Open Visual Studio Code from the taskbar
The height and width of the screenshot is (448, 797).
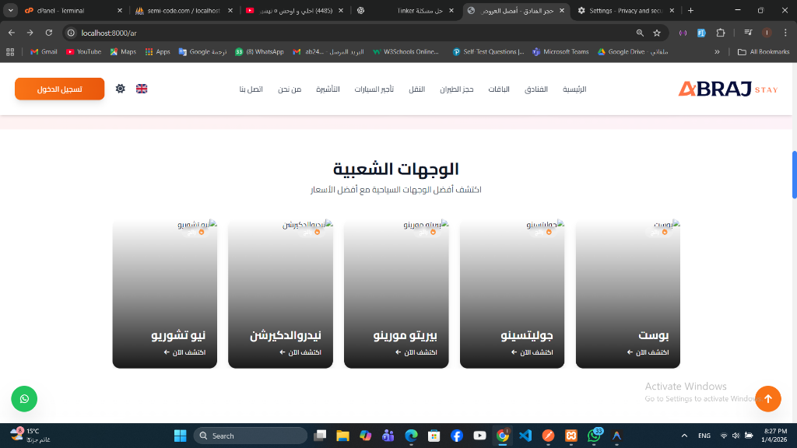(525, 436)
